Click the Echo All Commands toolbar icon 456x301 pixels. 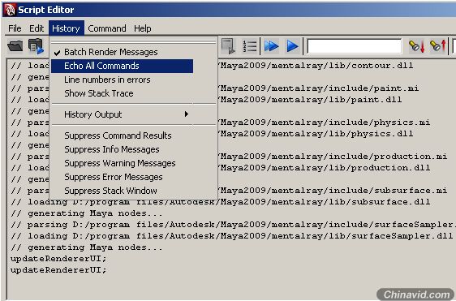pyautogui.click(x=228, y=46)
